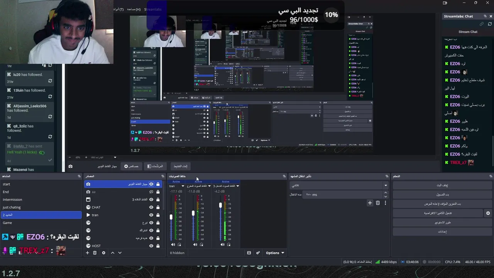Select the End scene
494x278 pixels.
point(41,192)
